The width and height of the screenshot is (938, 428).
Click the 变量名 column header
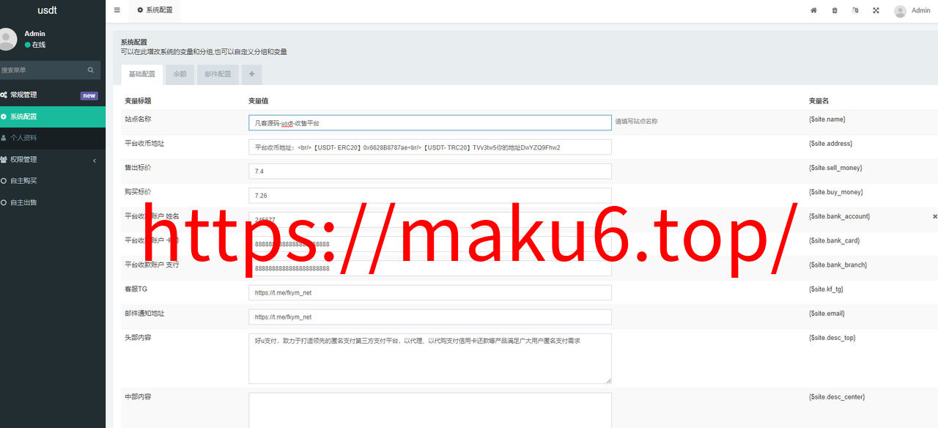(819, 101)
